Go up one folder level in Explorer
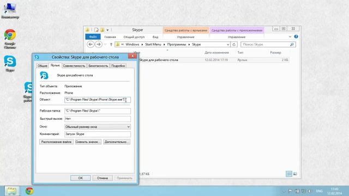The height and width of the screenshot is (196, 349). (x=111, y=45)
